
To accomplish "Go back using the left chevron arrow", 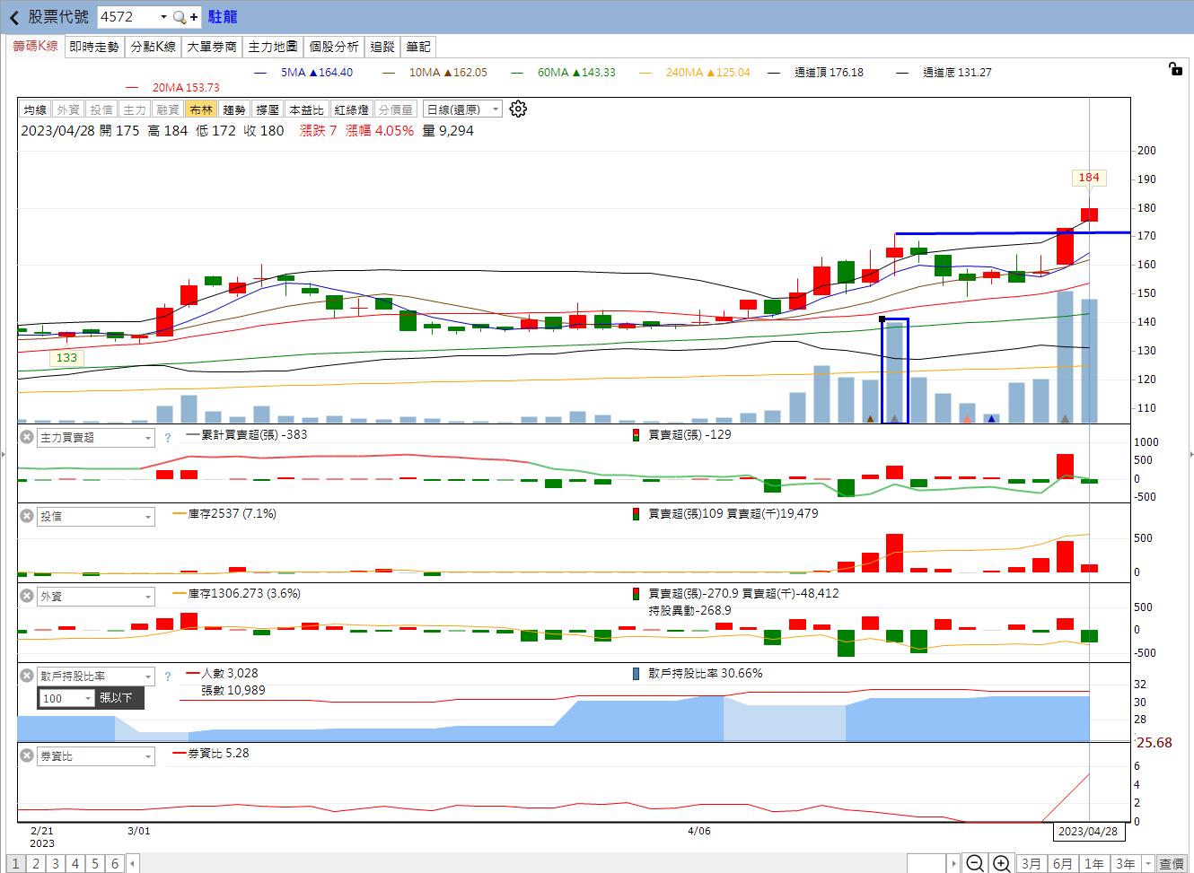I will point(13,17).
